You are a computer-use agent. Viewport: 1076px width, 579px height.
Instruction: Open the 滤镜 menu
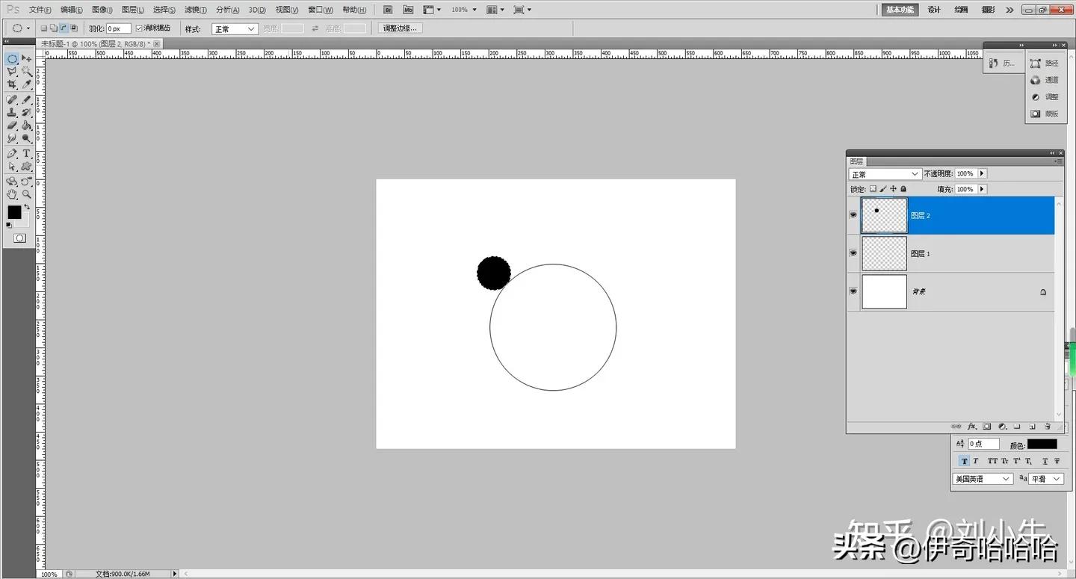click(195, 10)
